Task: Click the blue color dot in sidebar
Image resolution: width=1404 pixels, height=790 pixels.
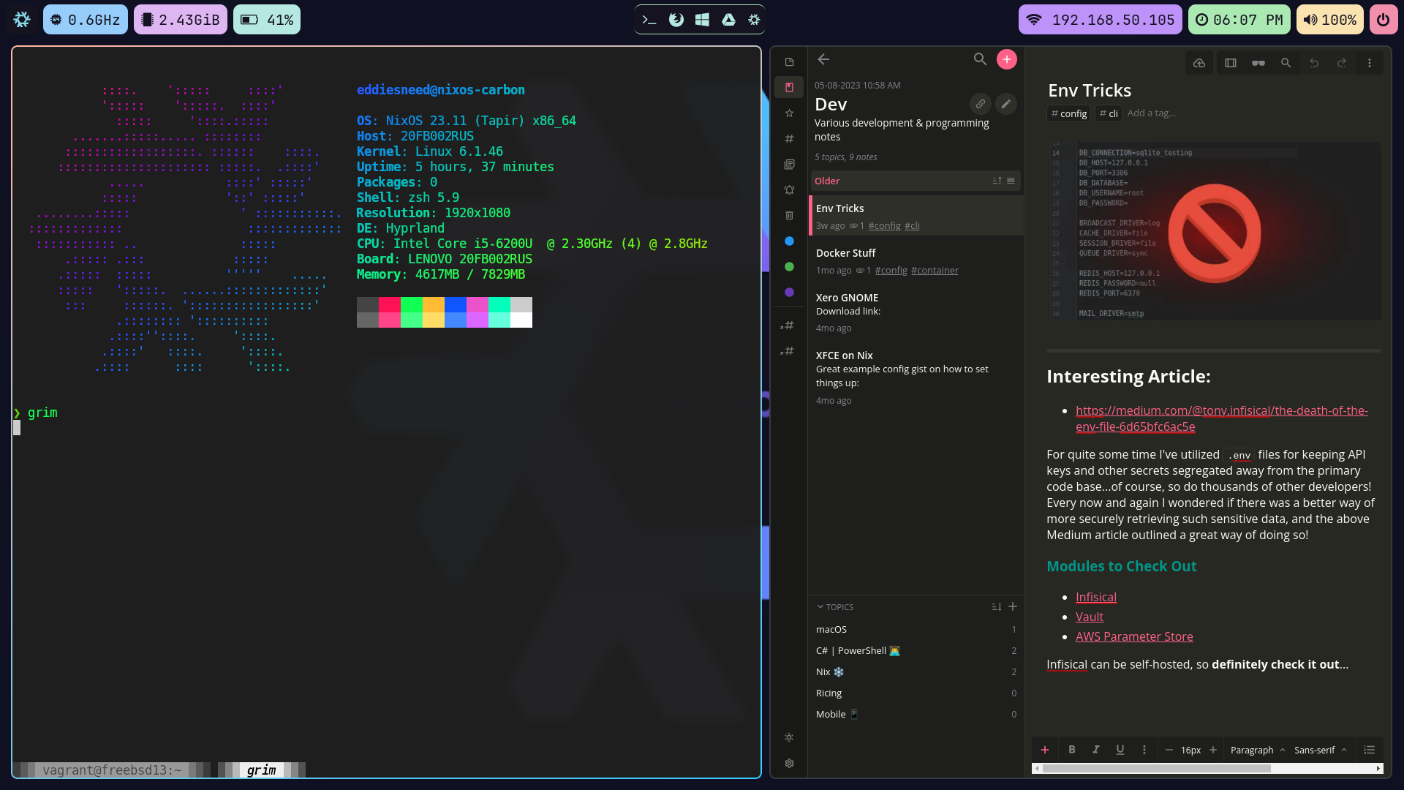Action: click(789, 241)
